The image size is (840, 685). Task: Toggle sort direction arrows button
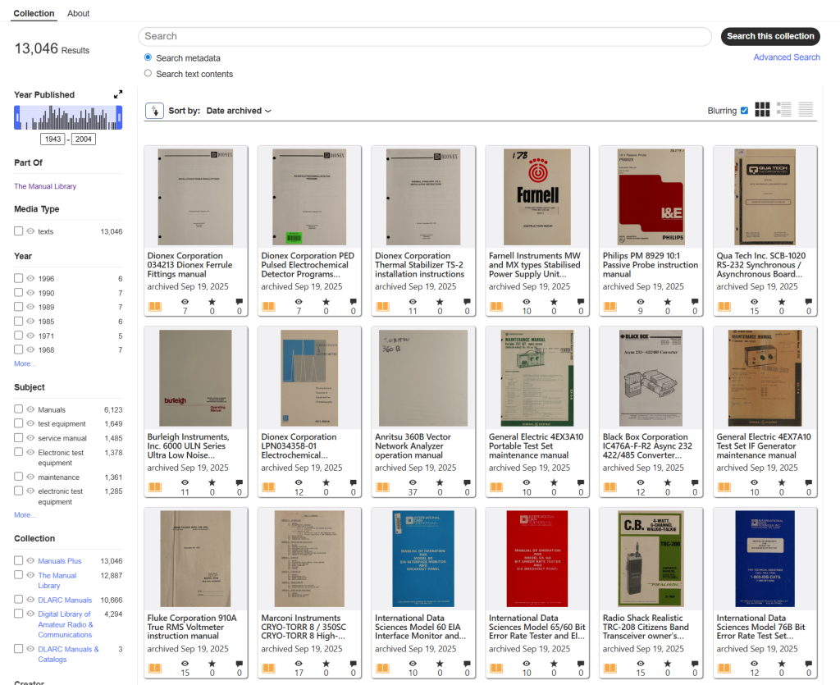(154, 111)
